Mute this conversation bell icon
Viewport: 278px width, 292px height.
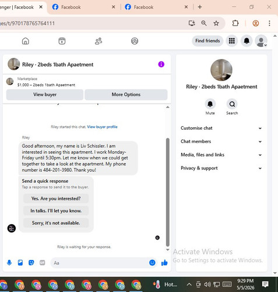coord(210,104)
